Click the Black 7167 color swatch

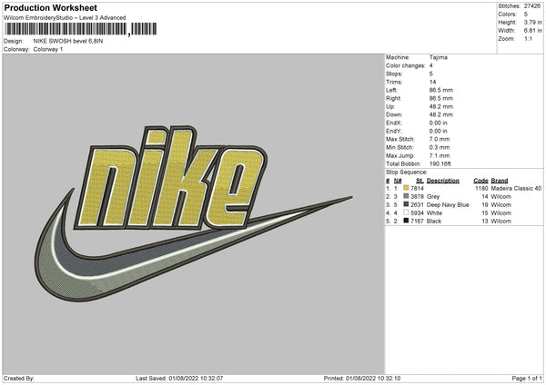[x=406, y=221]
